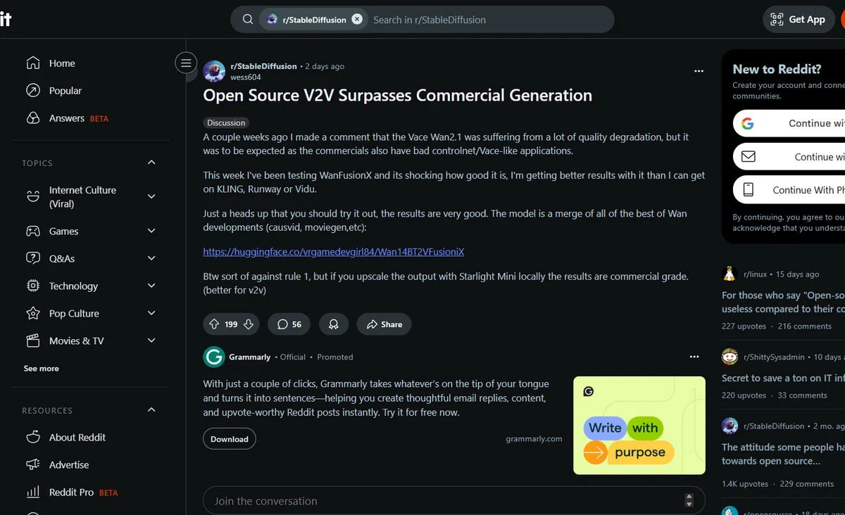Open the Grammarly ad overflow menu
The image size is (845, 515).
[x=694, y=357]
